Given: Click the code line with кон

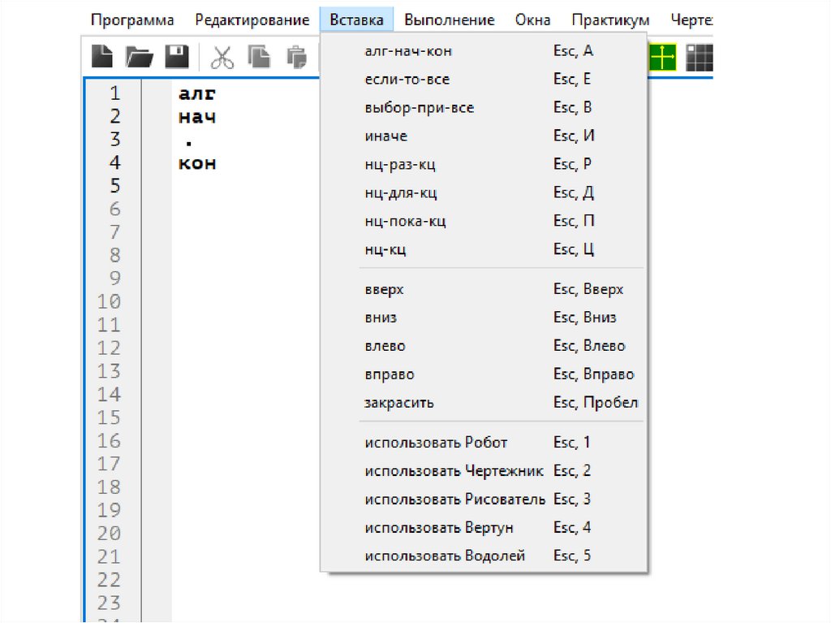Looking at the screenshot, I should (x=197, y=163).
